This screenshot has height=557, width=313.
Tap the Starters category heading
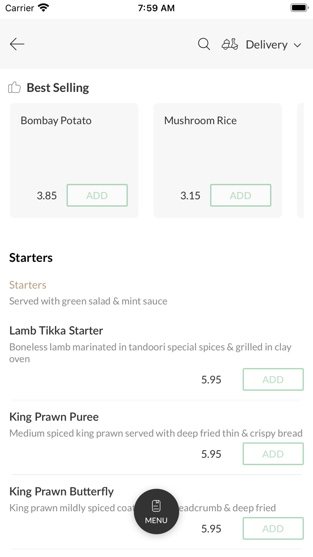click(x=31, y=257)
